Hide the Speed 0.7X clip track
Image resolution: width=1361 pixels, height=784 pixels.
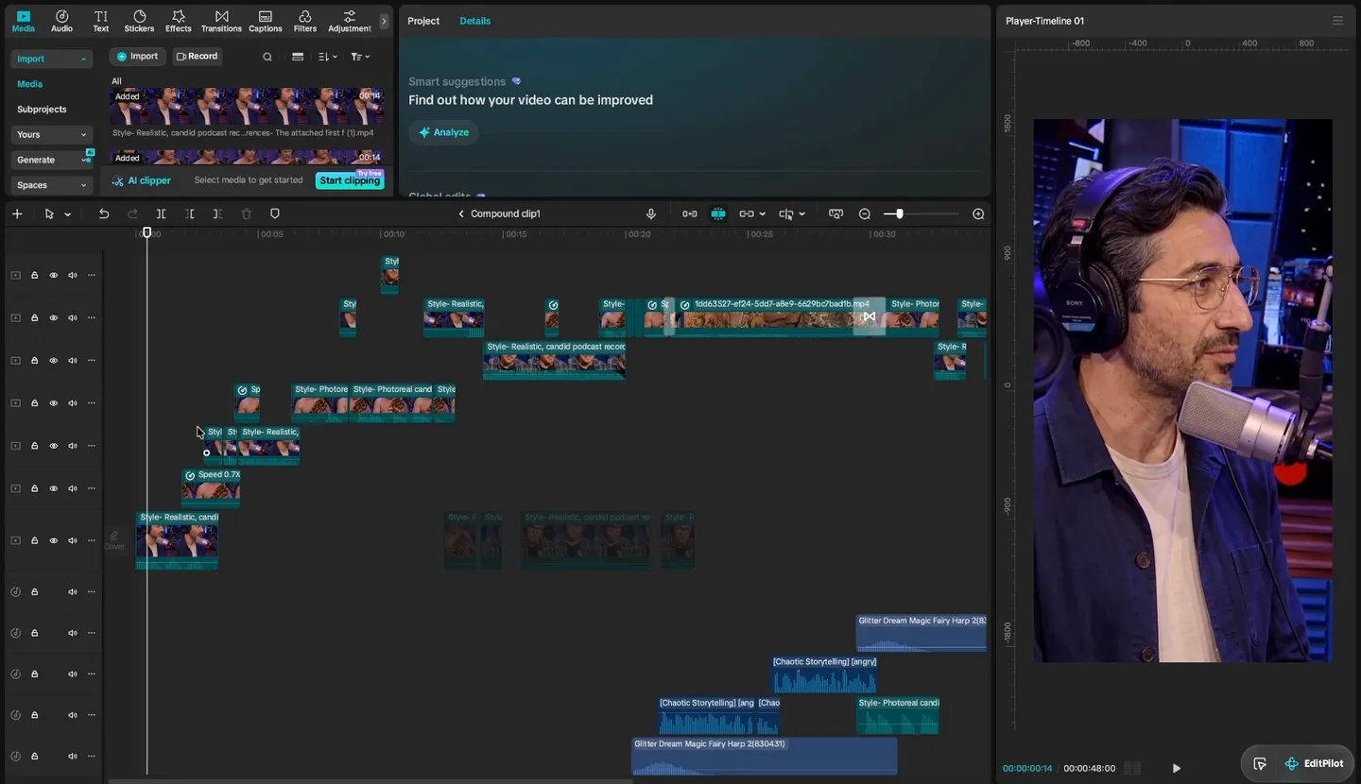click(54, 488)
